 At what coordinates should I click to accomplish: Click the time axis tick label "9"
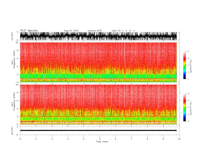coord(163,139)
